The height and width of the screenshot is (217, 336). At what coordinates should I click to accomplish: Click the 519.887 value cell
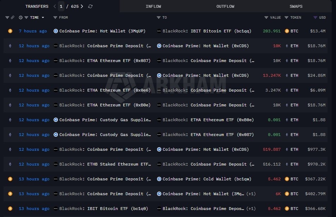271,149
